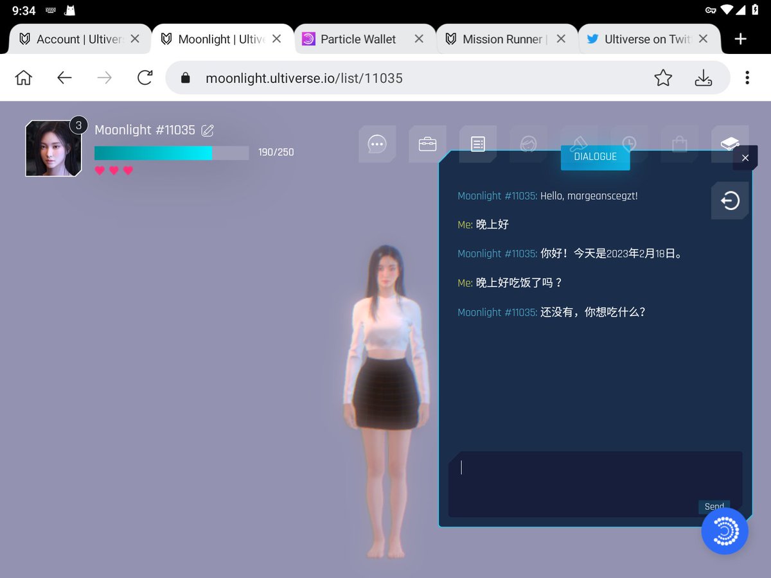Click the '晚上好' message from Me
This screenshot has width=771, height=578.
tap(492, 224)
